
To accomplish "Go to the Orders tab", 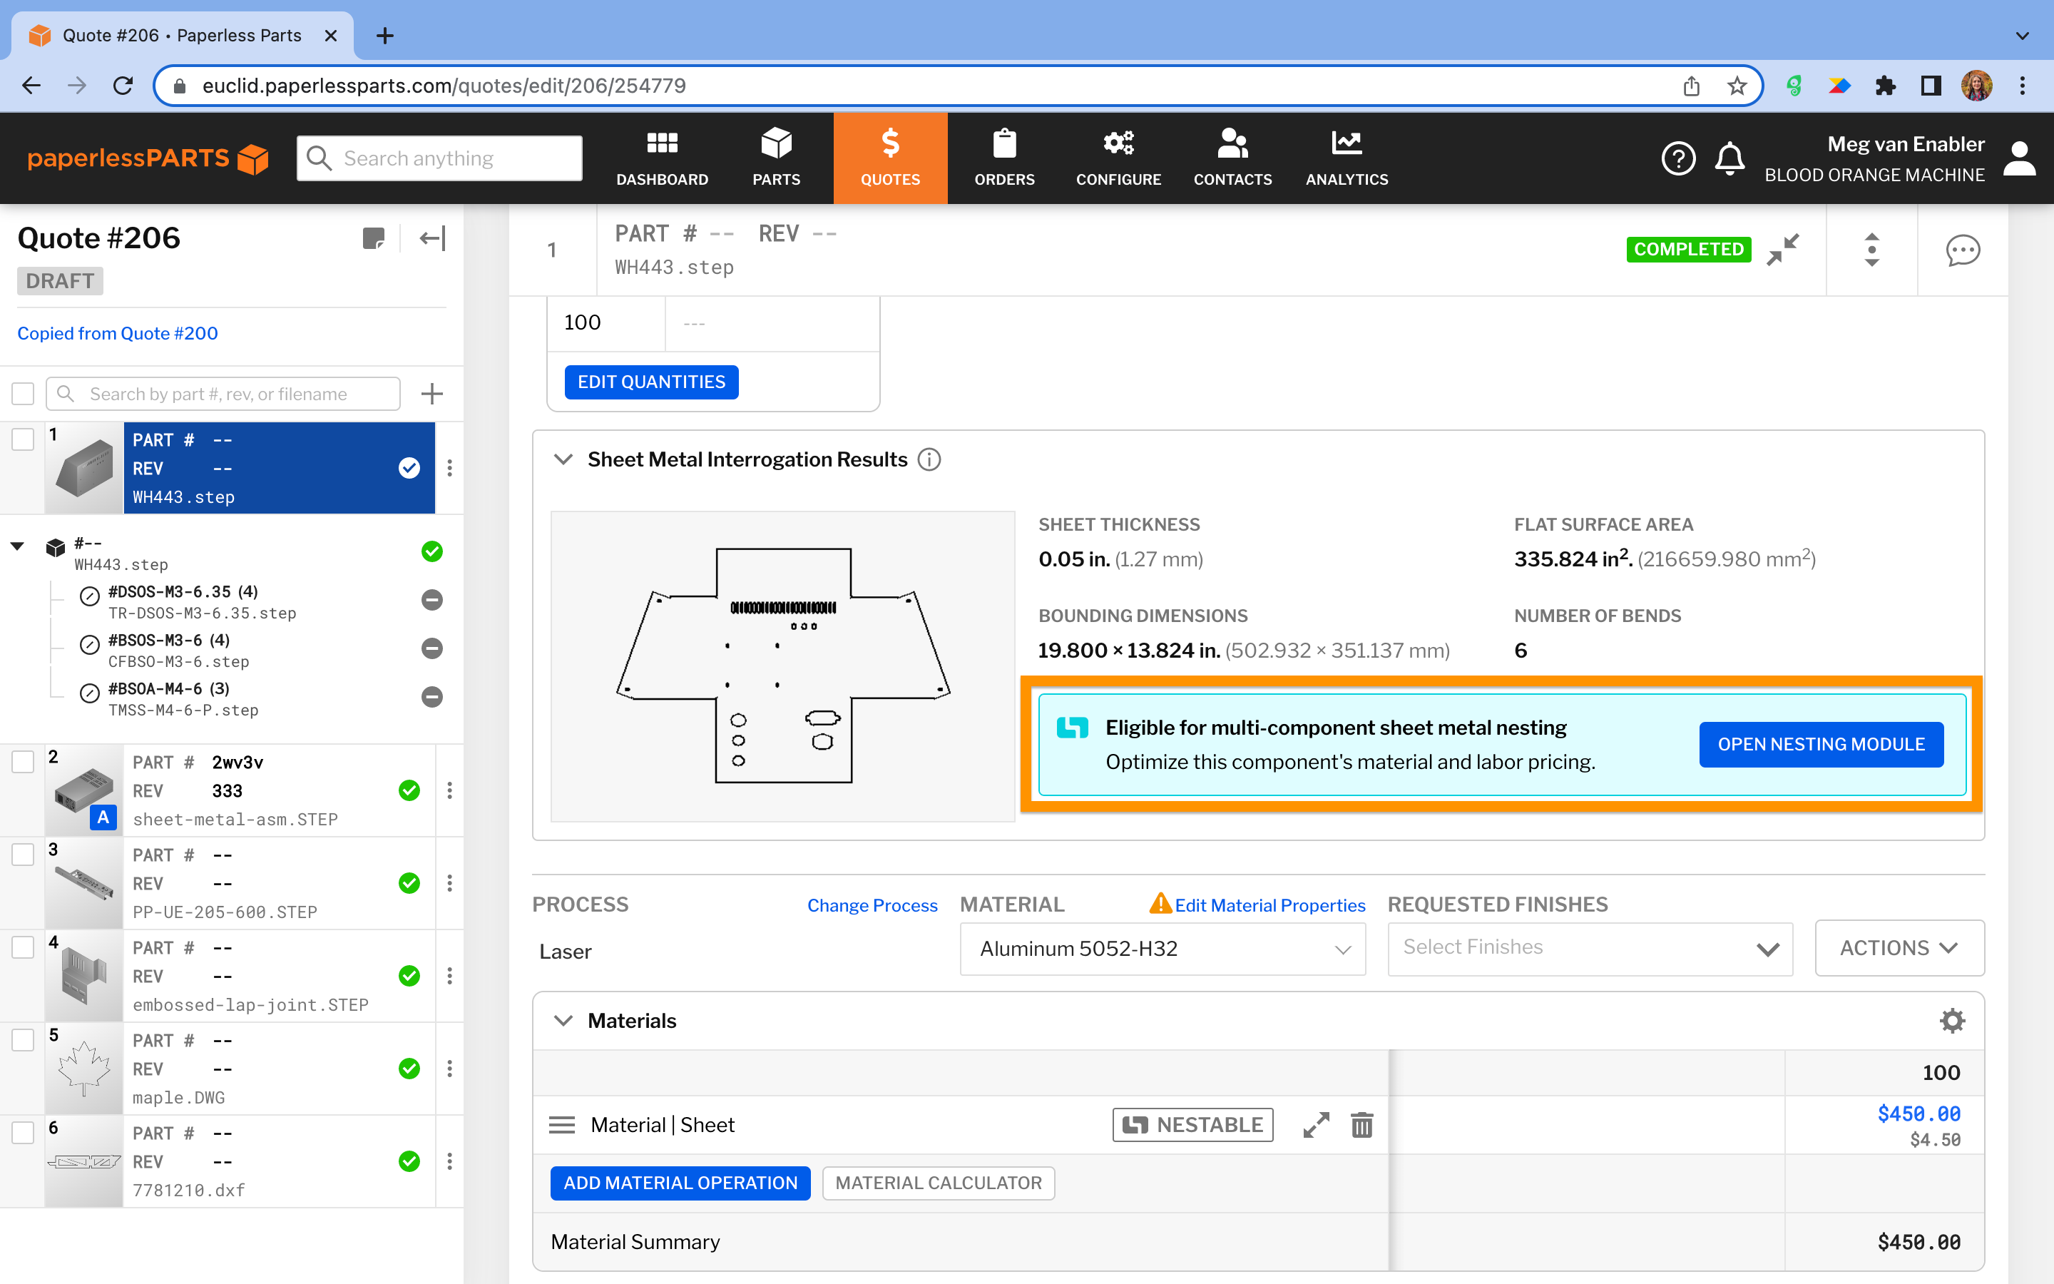I will pyautogui.click(x=1004, y=158).
